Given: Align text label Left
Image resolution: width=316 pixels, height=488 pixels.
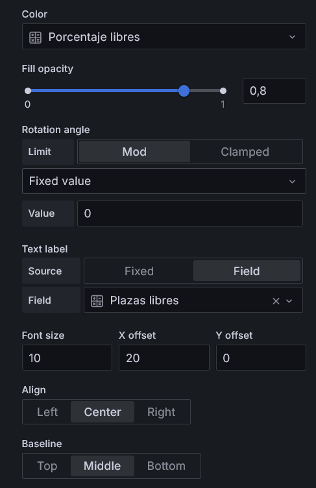Looking at the screenshot, I should [x=47, y=411].
